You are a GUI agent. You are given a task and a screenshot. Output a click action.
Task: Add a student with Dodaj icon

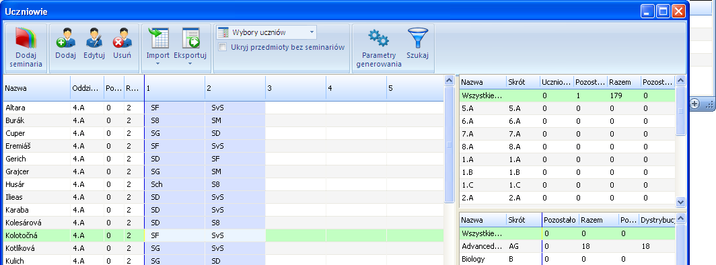click(x=65, y=38)
